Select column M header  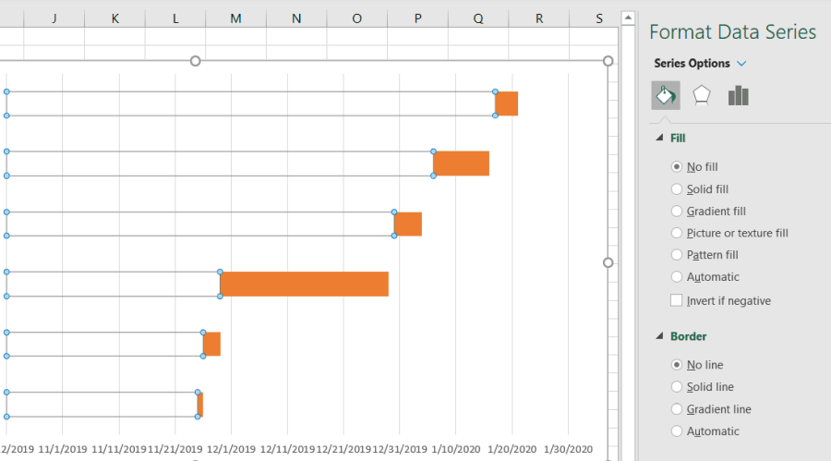tap(235, 18)
